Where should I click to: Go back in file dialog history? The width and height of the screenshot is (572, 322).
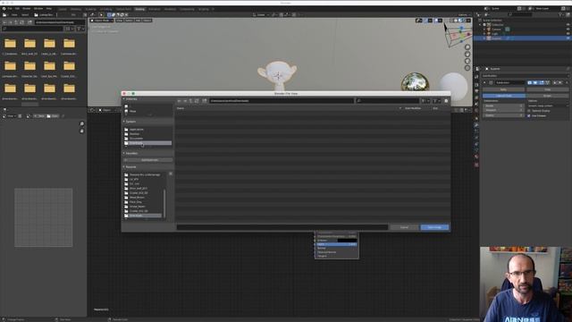pyautogui.click(x=179, y=101)
